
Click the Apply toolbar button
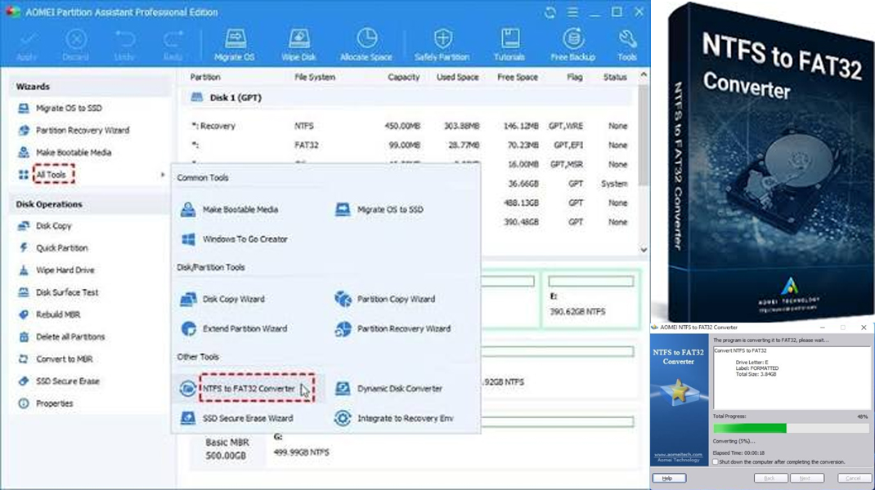[27, 45]
